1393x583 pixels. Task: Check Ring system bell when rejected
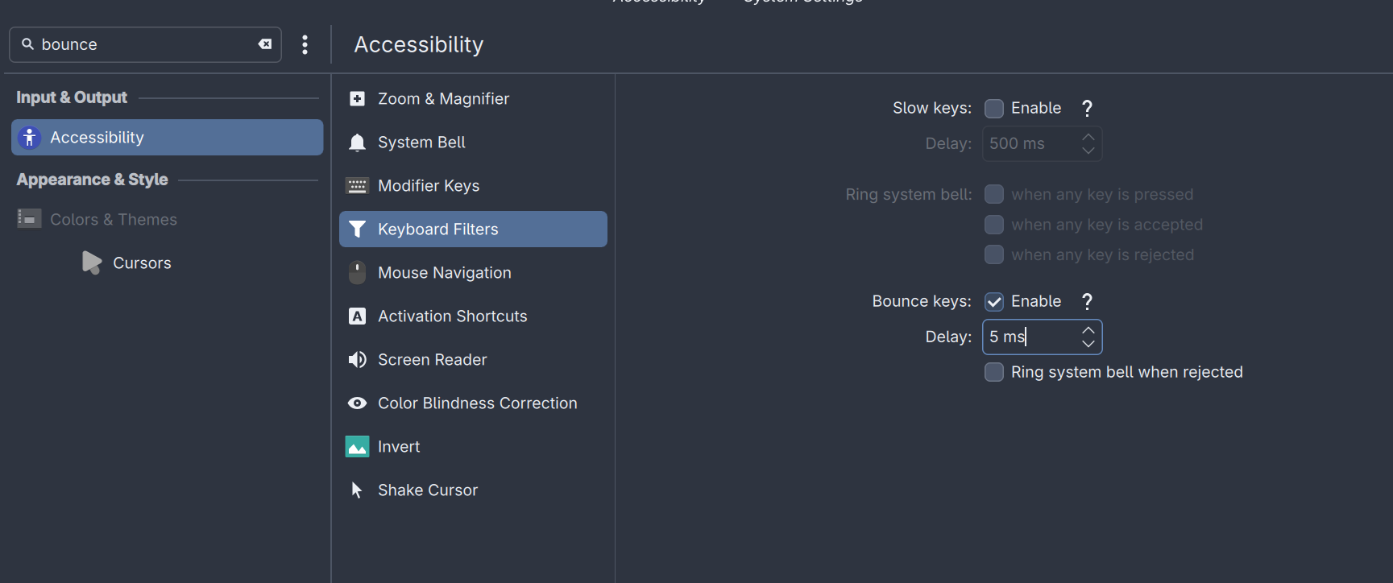(994, 372)
